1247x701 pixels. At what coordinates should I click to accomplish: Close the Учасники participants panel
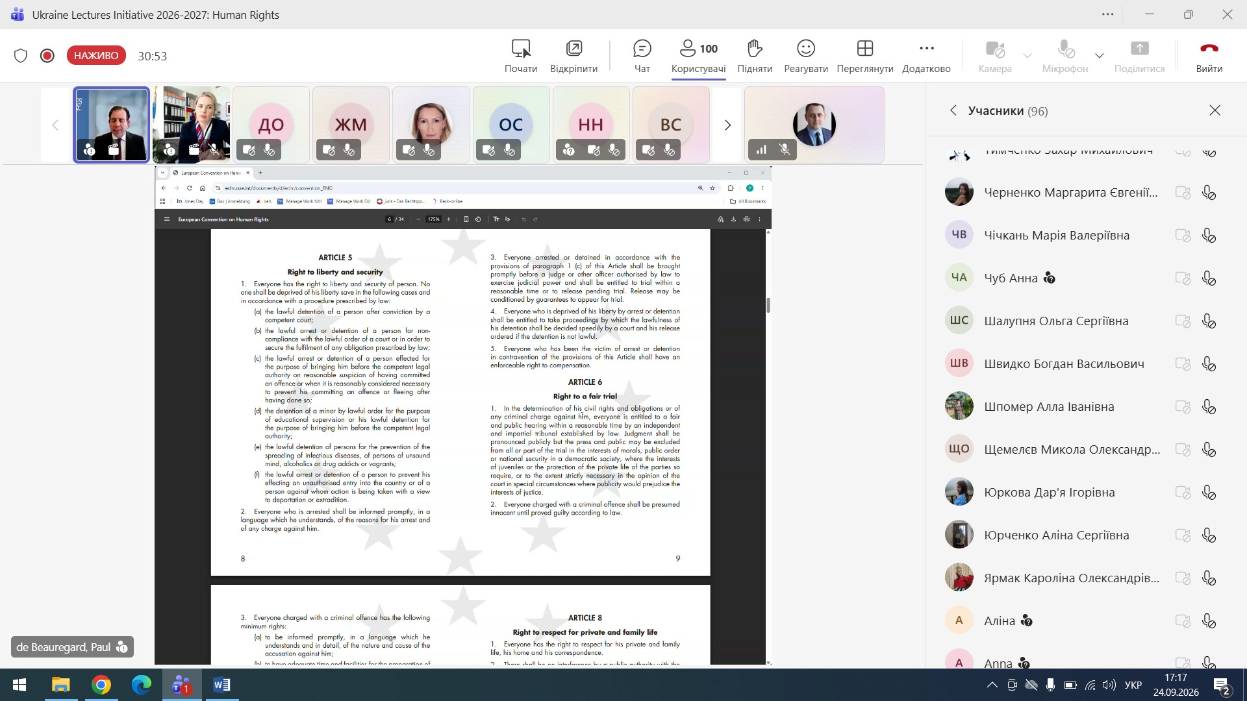1215,110
